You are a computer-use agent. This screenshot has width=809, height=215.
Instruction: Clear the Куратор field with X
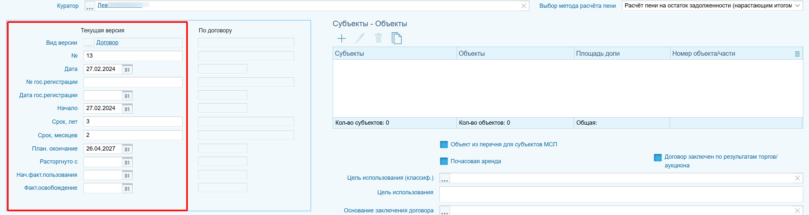[523, 6]
